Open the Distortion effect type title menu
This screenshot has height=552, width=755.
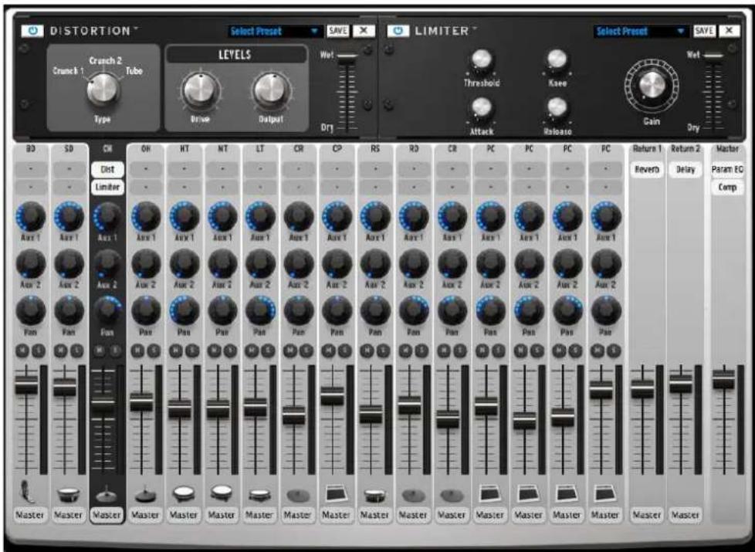point(94,31)
